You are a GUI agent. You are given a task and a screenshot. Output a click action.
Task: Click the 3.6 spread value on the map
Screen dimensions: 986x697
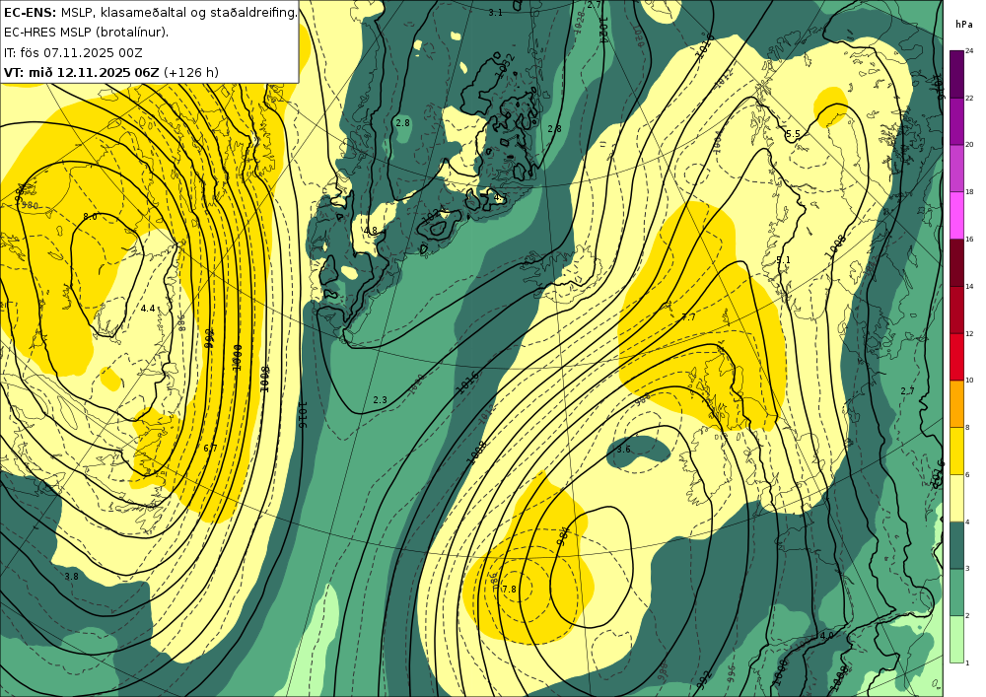click(x=623, y=450)
